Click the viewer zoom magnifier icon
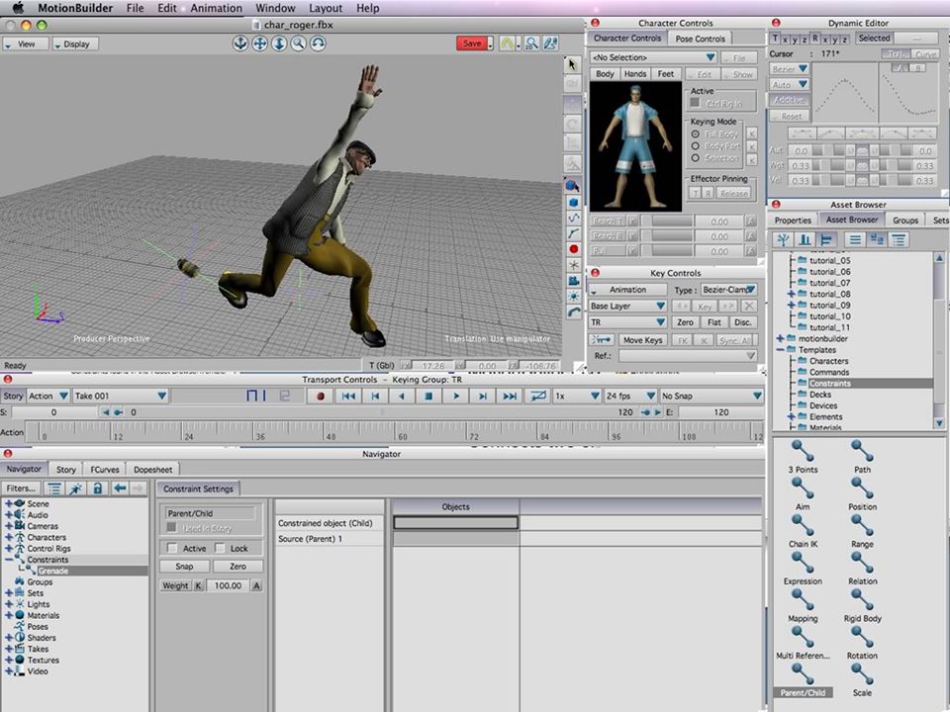950x712 pixels. (298, 44)
